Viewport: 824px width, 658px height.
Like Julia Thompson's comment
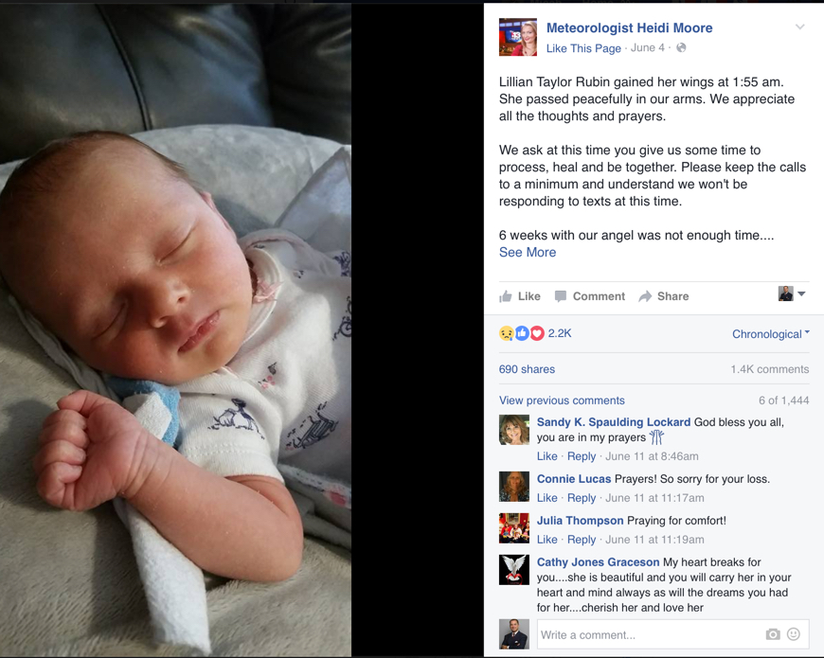[546, 540]
